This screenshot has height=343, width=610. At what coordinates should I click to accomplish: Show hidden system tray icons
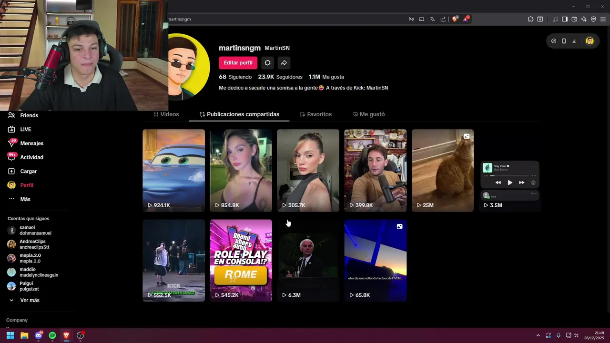(x=538, y=335)
